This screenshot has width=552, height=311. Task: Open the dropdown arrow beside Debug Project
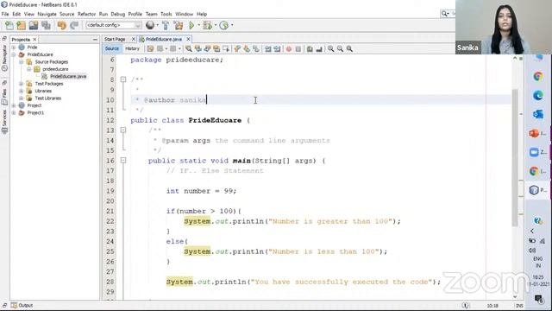point(216,25)
